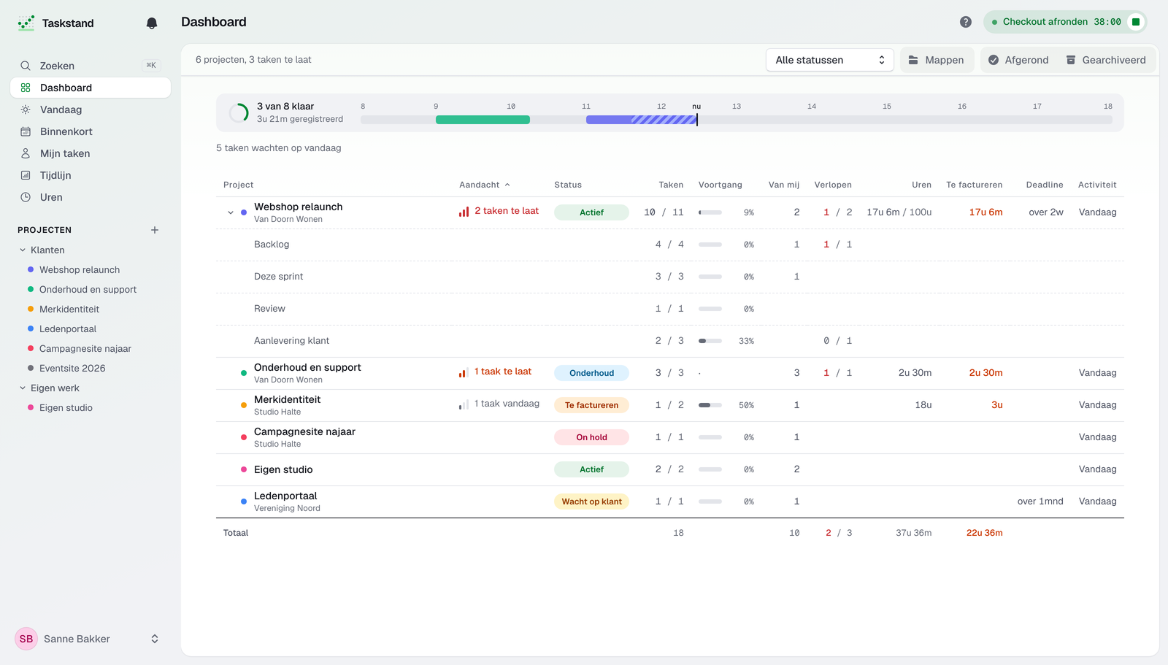
Task: Click the green time block on timeline
Action: [483, 120]
